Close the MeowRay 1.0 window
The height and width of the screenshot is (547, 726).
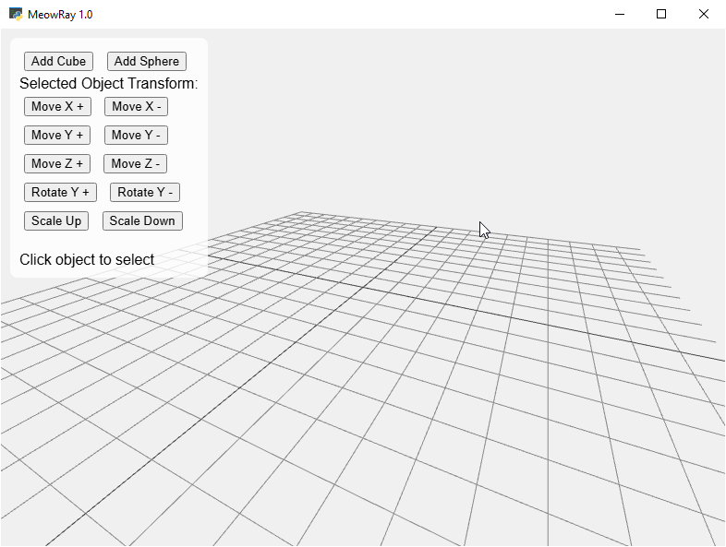(703, 15)
